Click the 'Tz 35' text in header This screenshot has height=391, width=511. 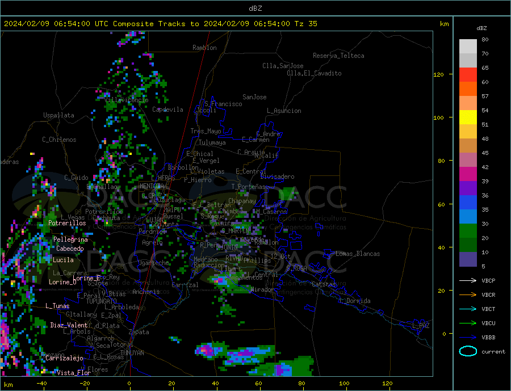pos(305,24)
